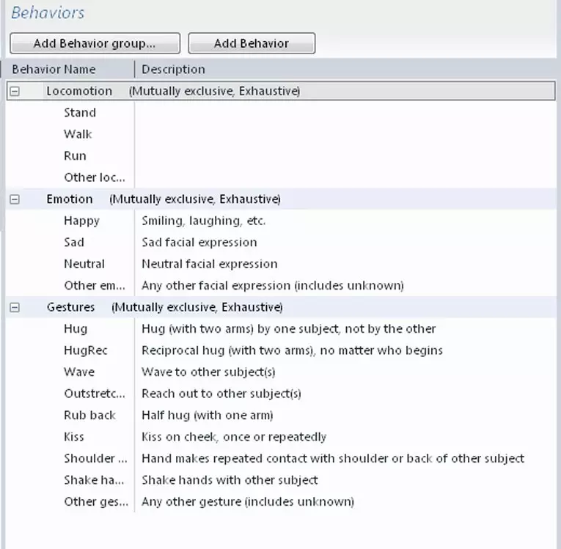Click the Gestures group title

pyautogui.click(x=70, y=307)
